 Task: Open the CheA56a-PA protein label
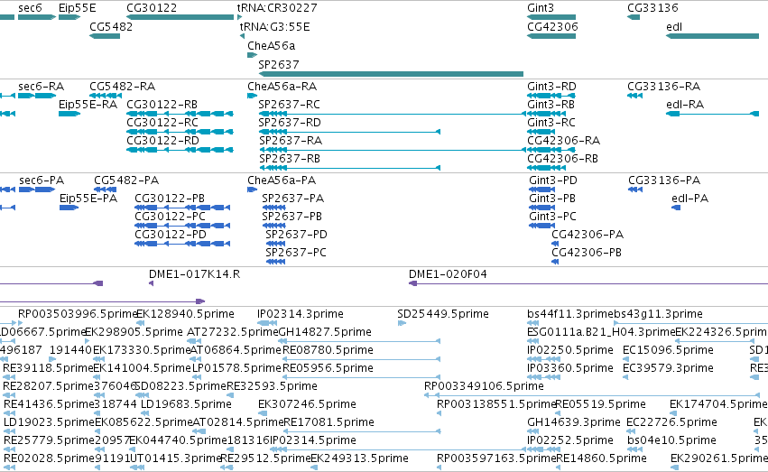282,180
